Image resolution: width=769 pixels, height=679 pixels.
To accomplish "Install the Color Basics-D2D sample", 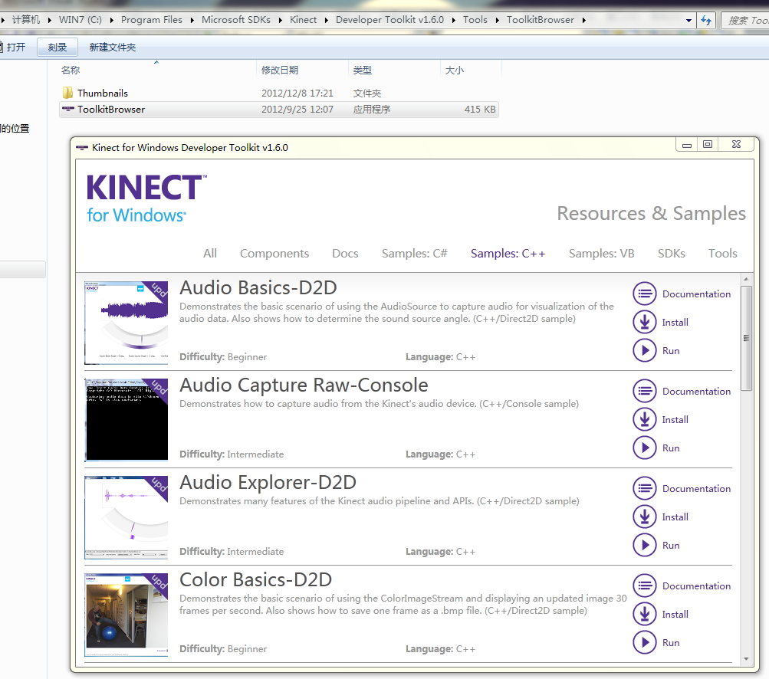I will pos(644,614).
